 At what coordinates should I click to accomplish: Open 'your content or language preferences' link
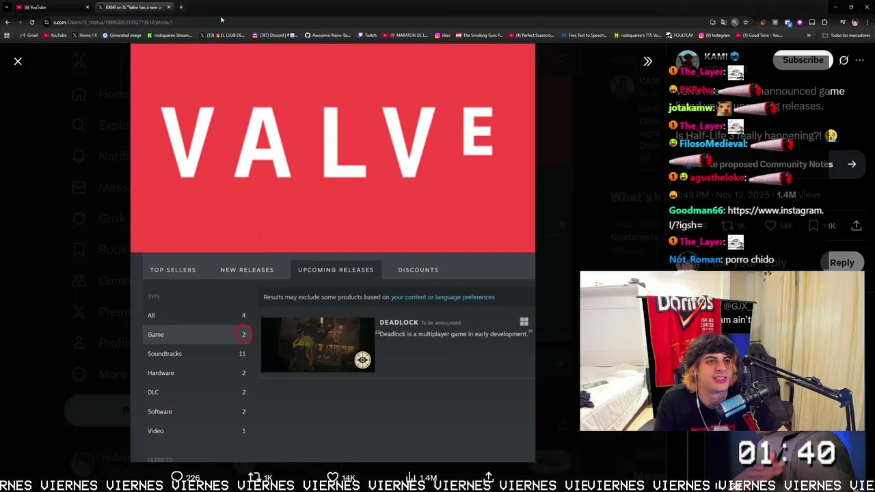pyautogui.click(x=442, y=297)
